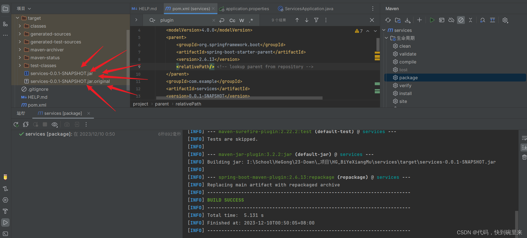Expand the classes folder
The height and width of the screenshot is (238, 527).
click(20, 26)
